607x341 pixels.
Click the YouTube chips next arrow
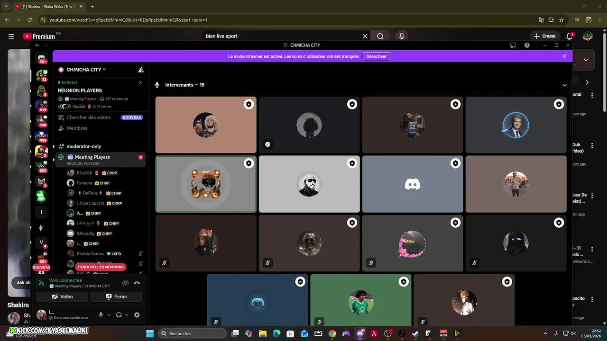(587, 82)
